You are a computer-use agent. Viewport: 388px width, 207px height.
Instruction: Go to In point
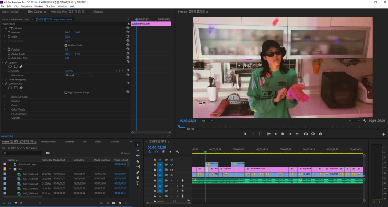(x=269, y=134)
